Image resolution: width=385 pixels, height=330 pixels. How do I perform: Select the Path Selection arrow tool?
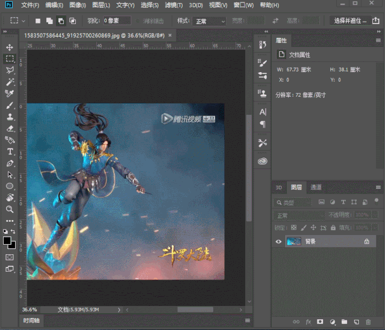tap(10, 175)
